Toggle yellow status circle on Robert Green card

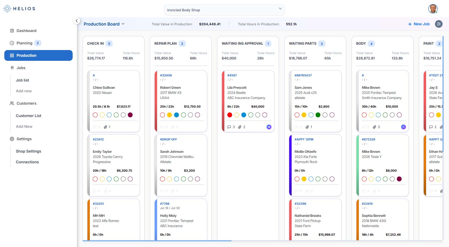coord(169,115)
